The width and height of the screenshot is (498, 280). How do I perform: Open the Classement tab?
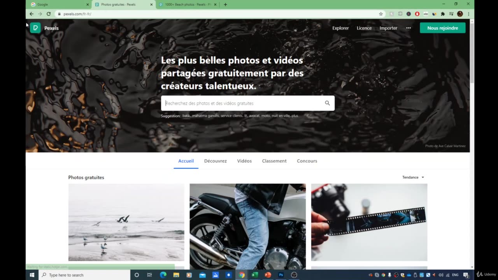coord(274,161)
